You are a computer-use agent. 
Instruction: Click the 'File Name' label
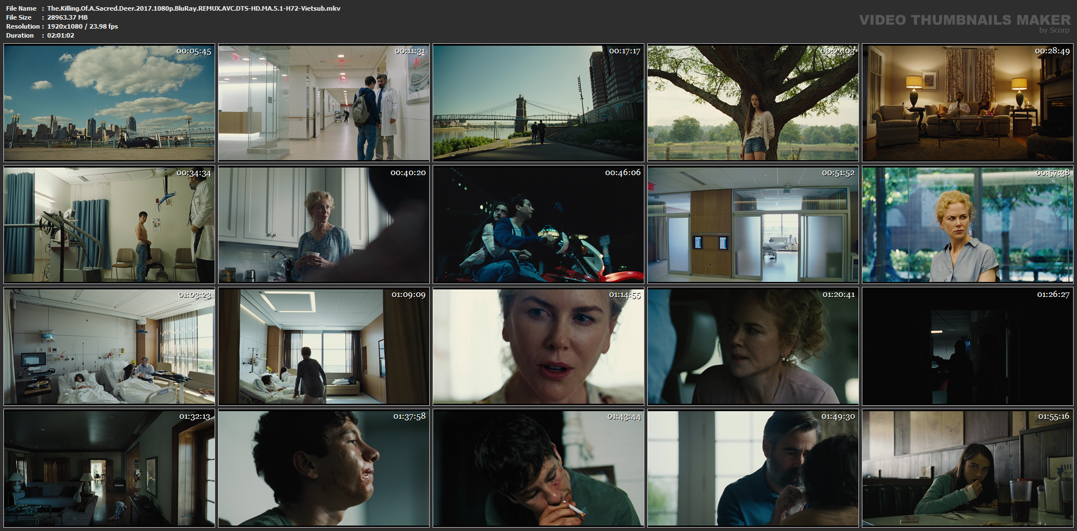point(21,8)
